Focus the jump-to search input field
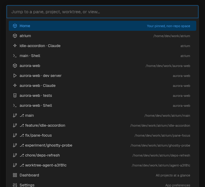Screen dimensions: 205x187 pos(102,12)
